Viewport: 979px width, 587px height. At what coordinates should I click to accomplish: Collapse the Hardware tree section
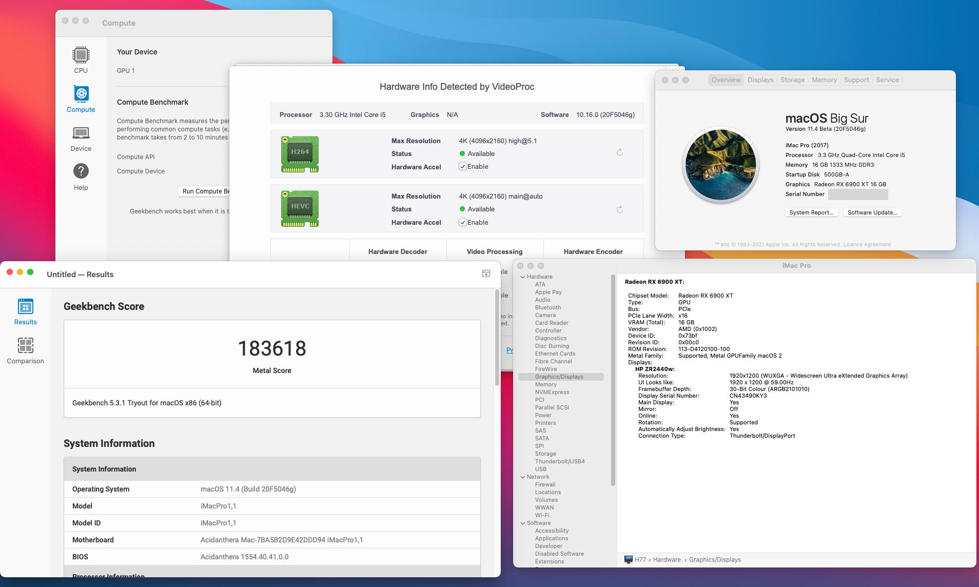tap(523, 277)
